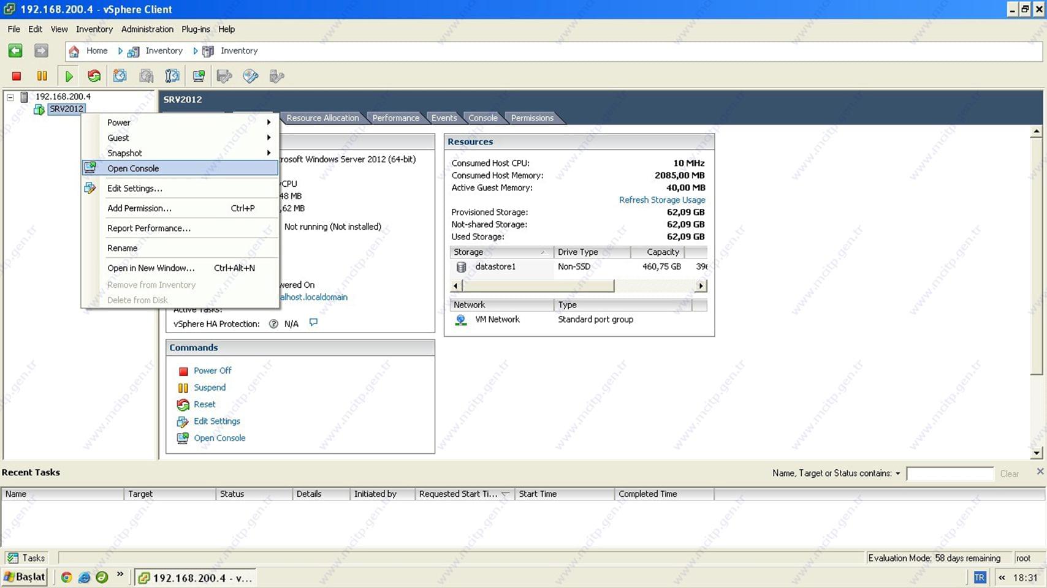Click the gray Forward navigation arrow
1047x588 pixels.
click(x=41, y=51)
